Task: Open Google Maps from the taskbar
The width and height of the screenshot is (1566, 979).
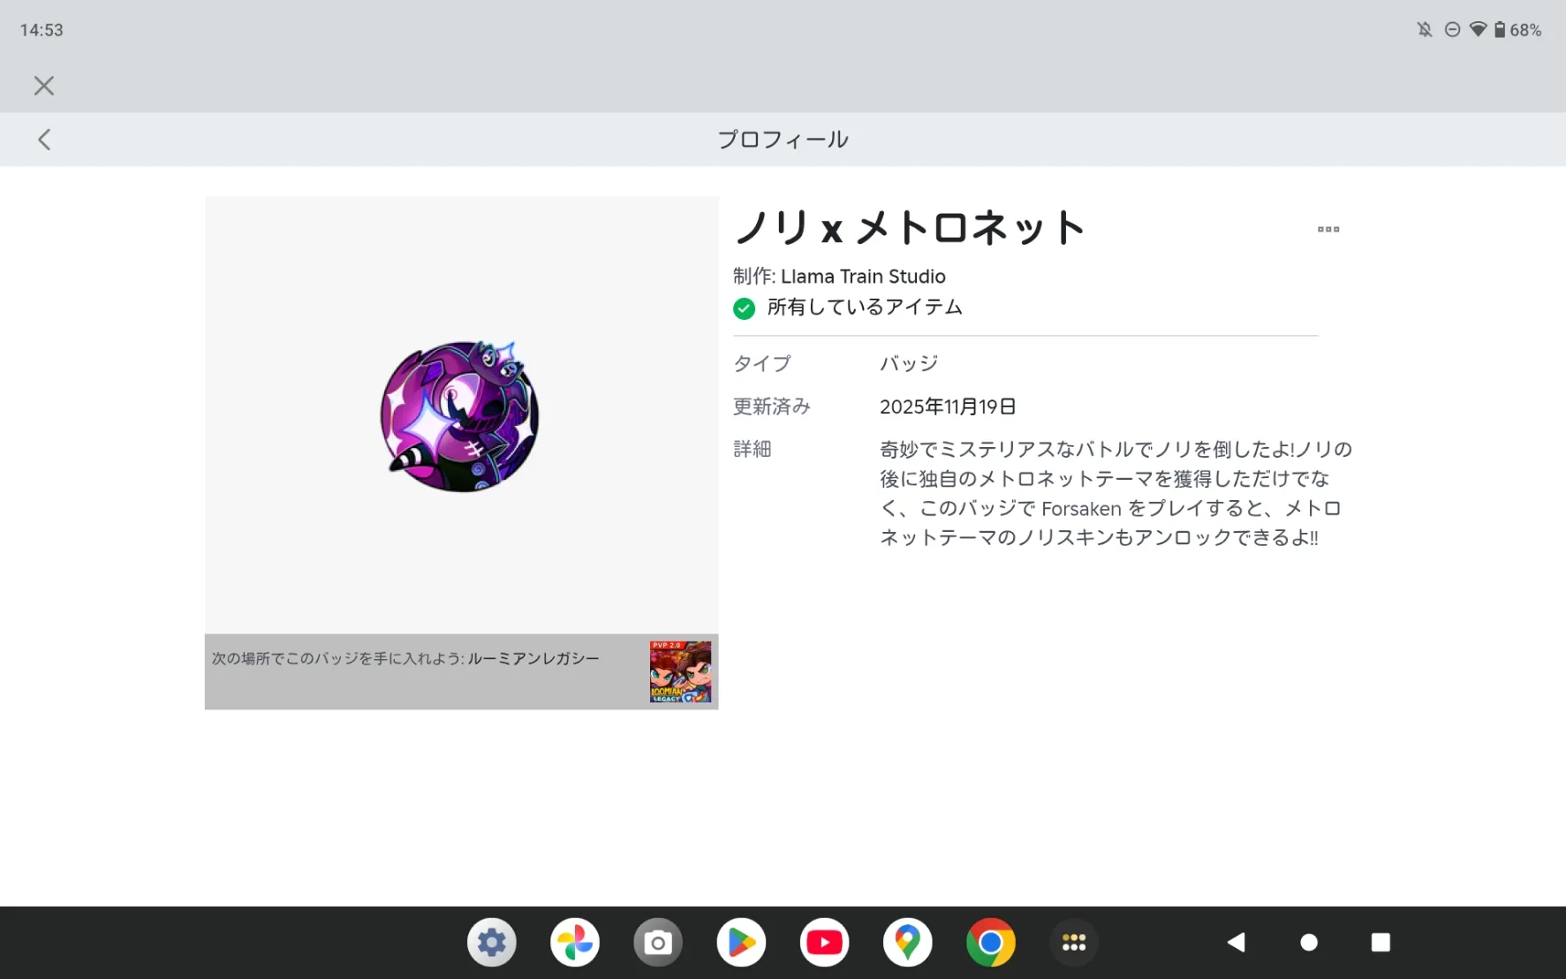Action: 907,943
